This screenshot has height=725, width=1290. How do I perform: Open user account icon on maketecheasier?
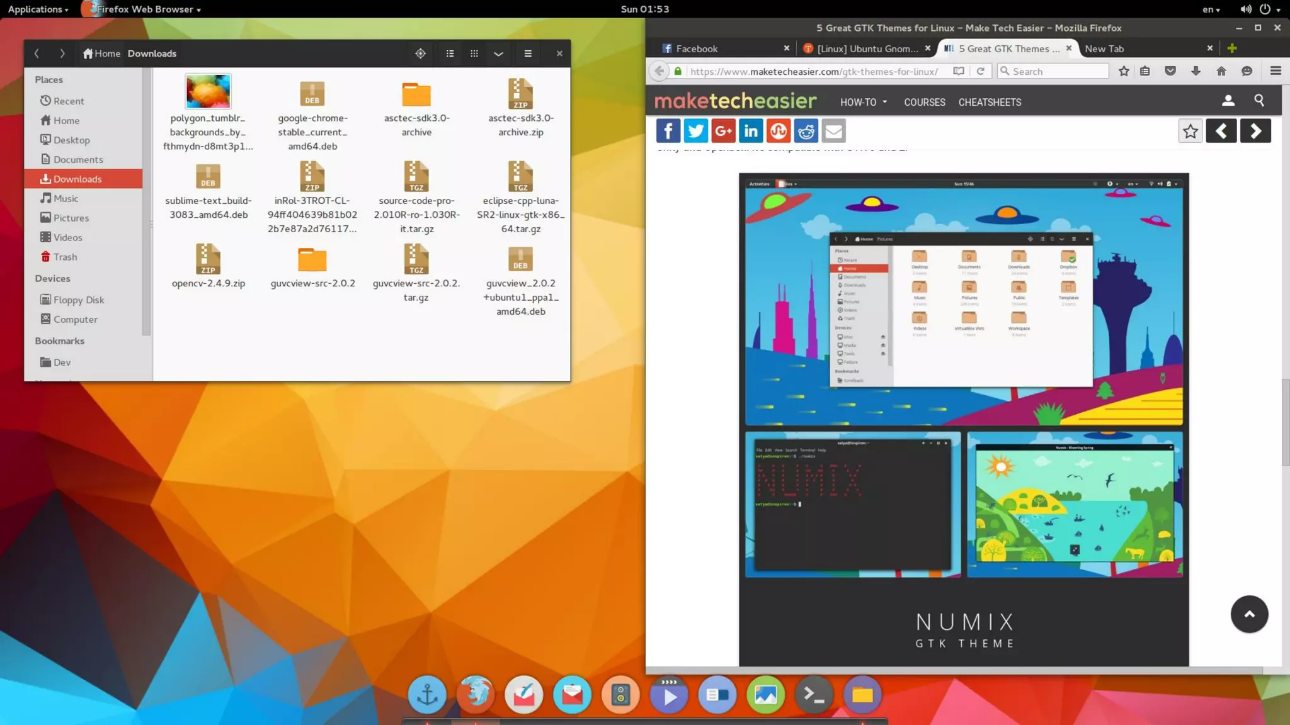point(1228,100)
